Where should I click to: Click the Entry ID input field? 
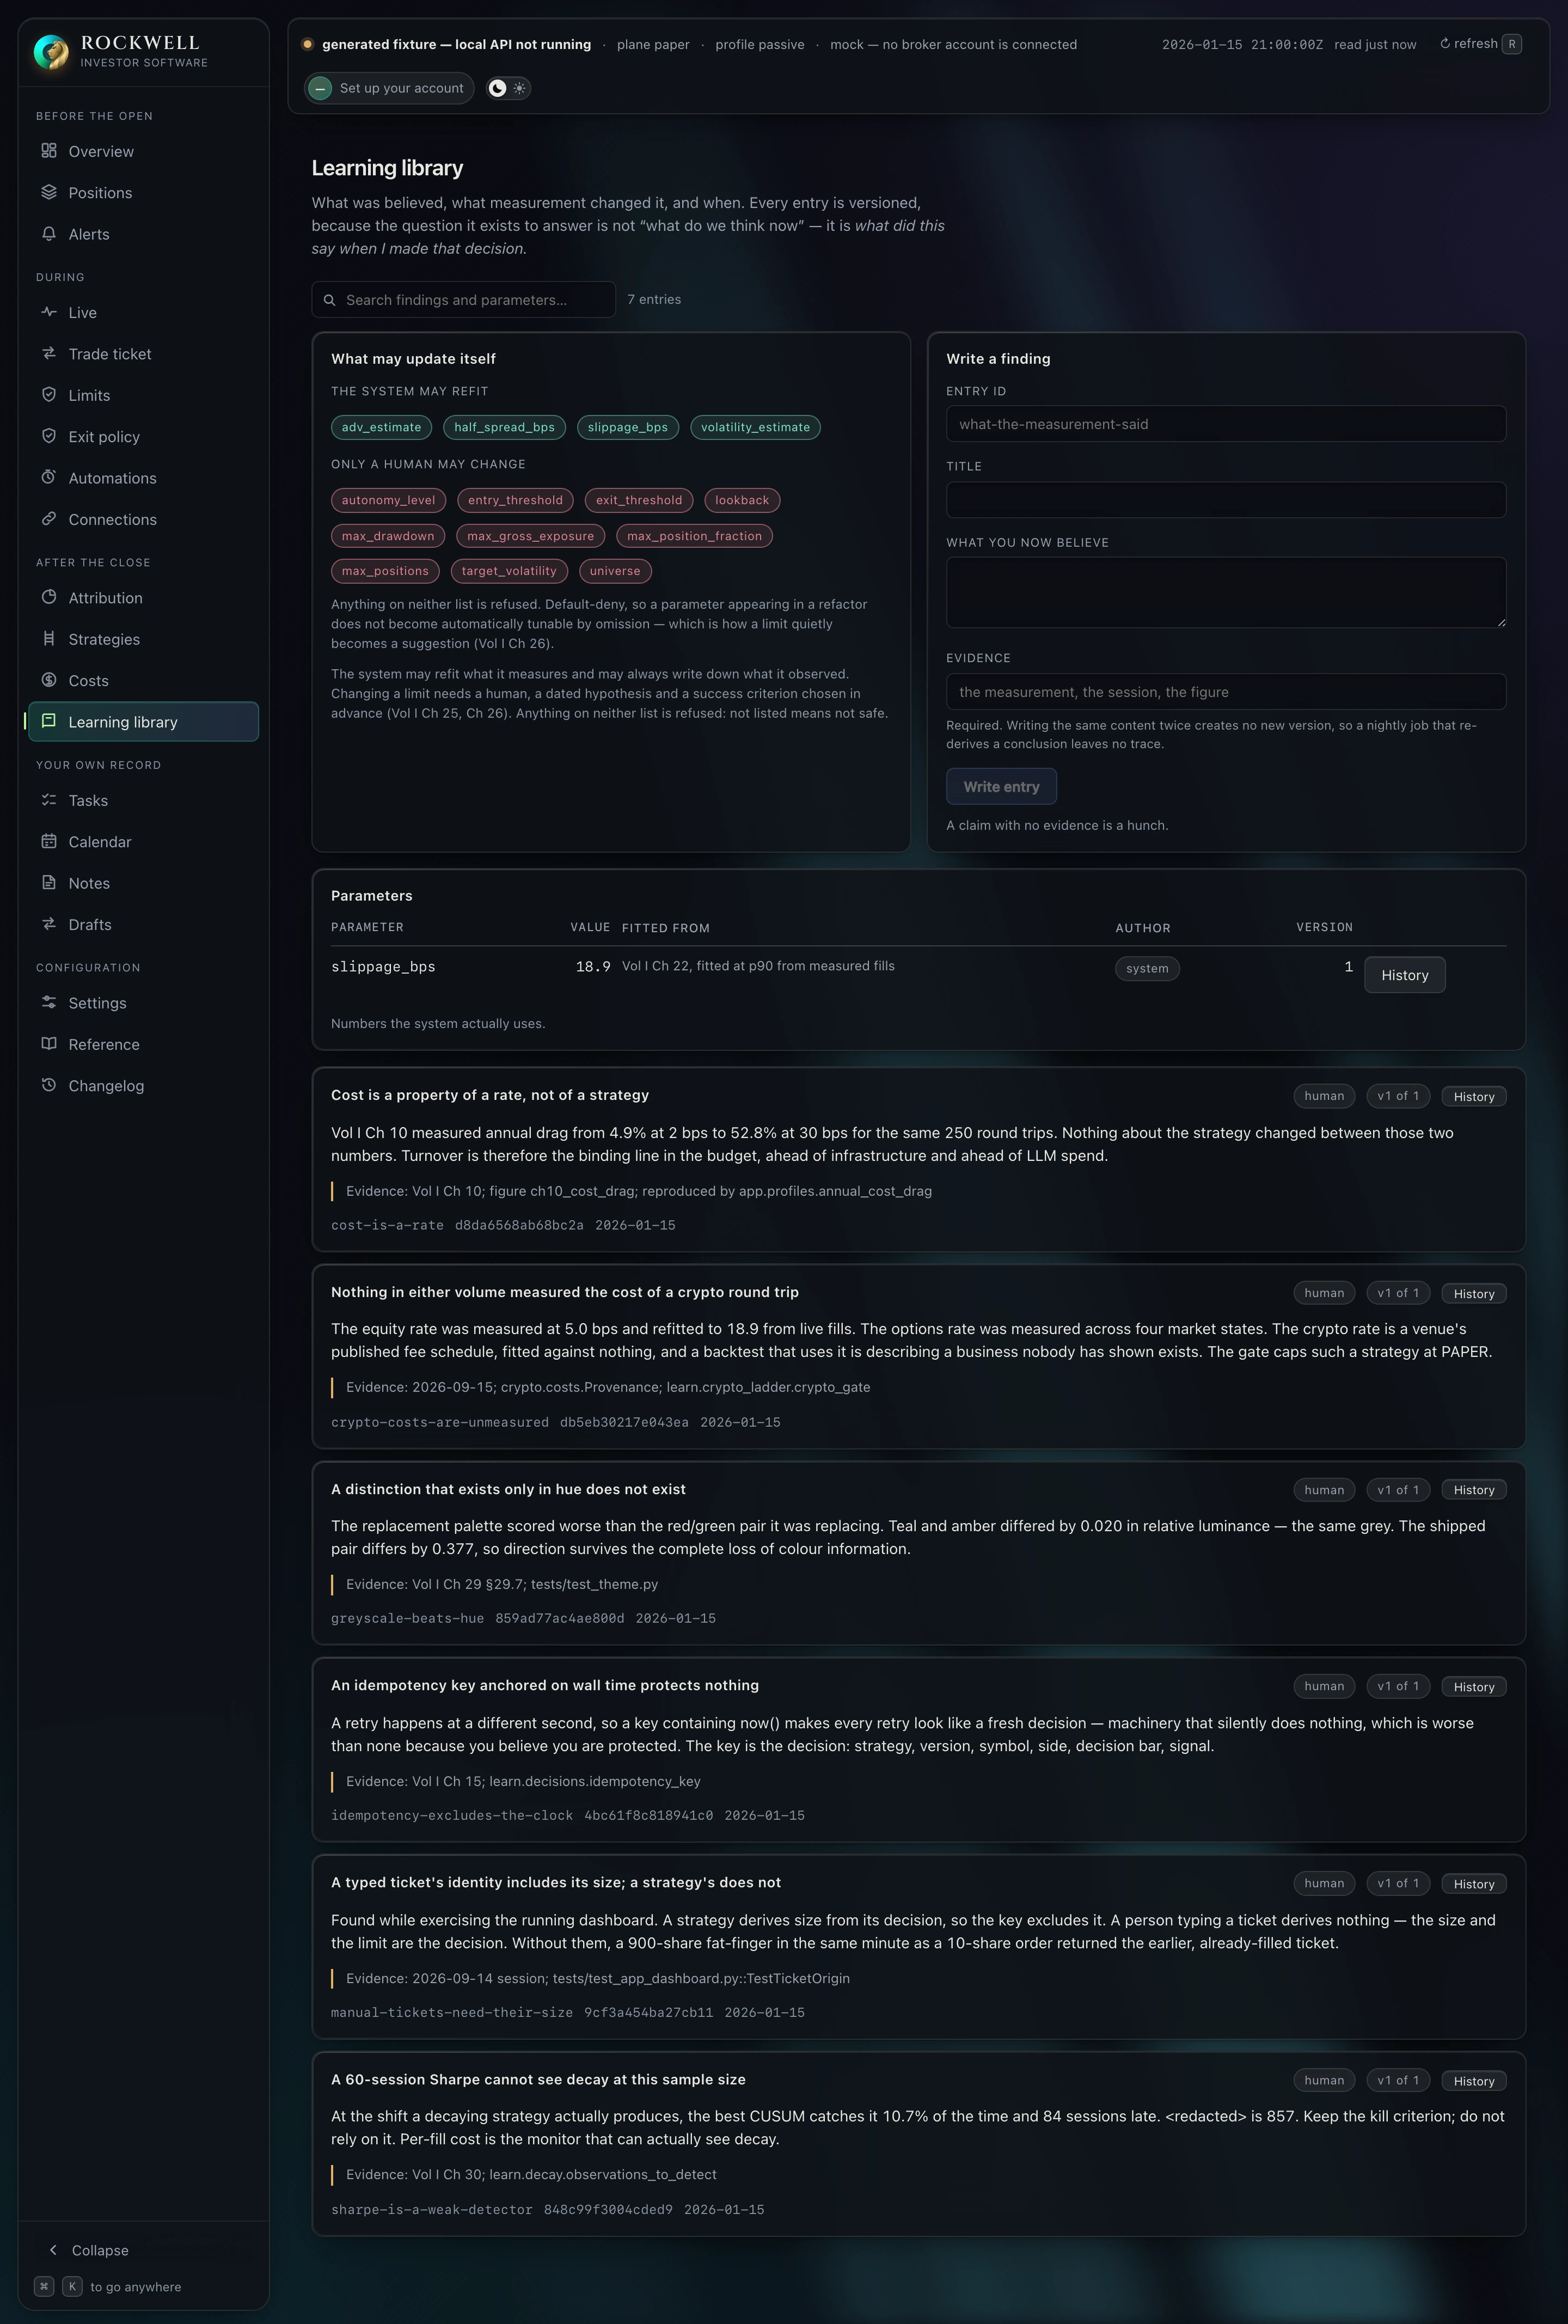pyautogui.click(x=1226, y=424)
